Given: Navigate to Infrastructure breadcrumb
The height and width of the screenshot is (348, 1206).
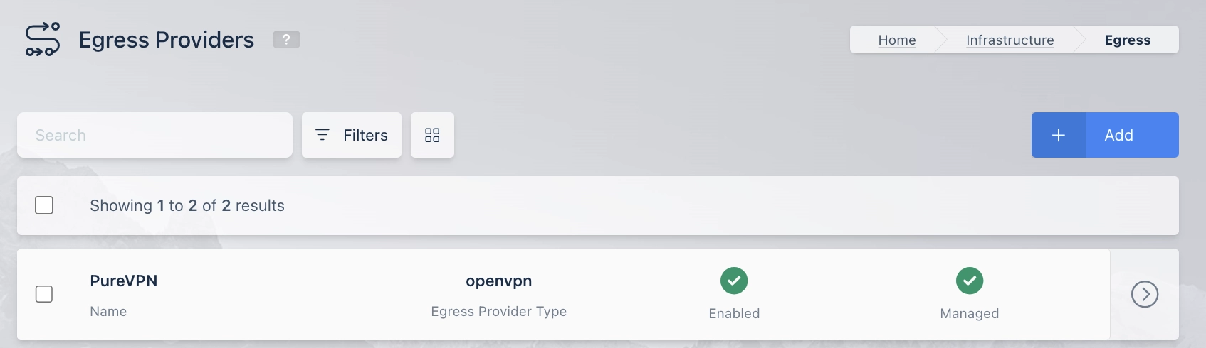Looking at the screenshot, I should (1010, 40).
